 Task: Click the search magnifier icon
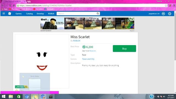coord(98,13)
